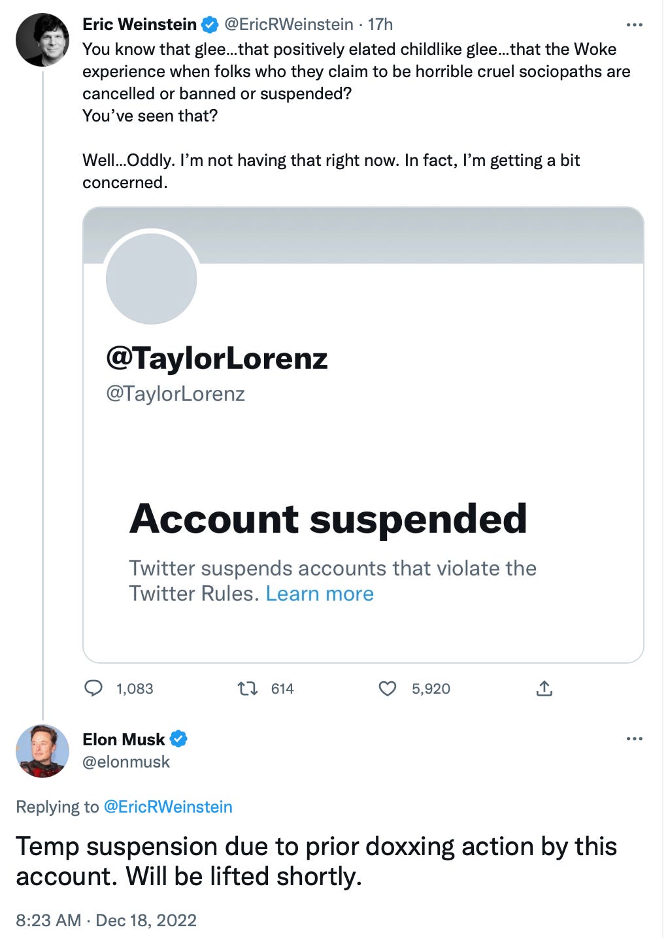Viewport: 668px width, 938px height.
Task: Click the 17h timestamp on the tweet
Action: click(380, 25)
